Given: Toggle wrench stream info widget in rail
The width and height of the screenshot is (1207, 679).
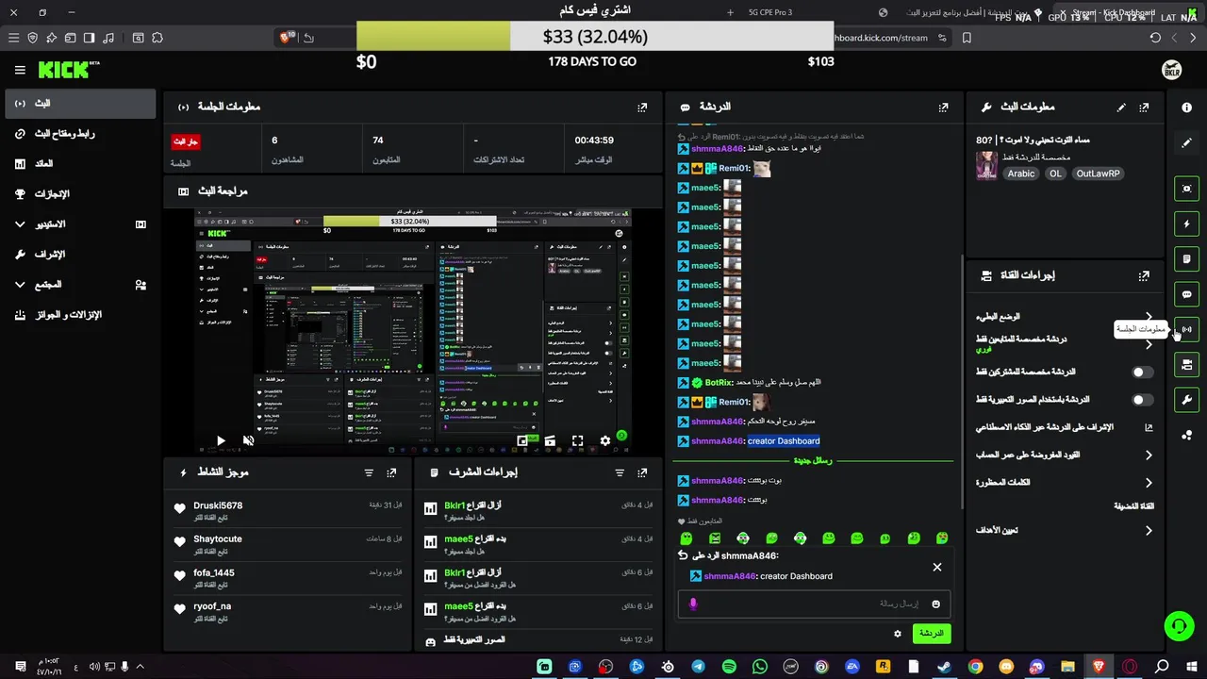Looking at the screenshot, I should (1186, 399).
